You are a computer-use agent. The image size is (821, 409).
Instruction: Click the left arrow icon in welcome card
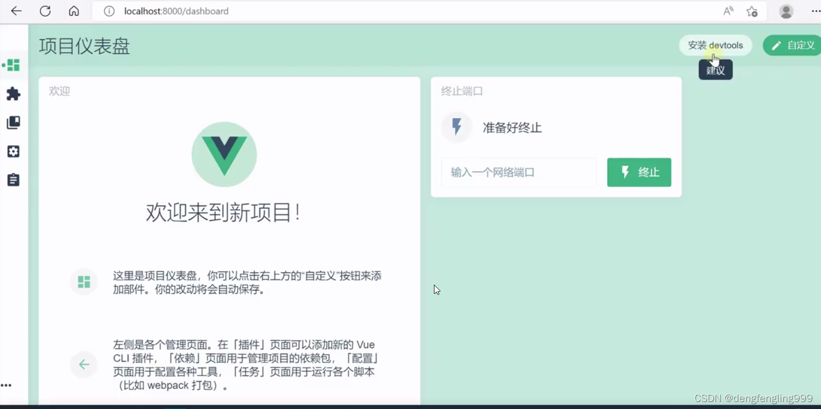(x=84, y=364)
